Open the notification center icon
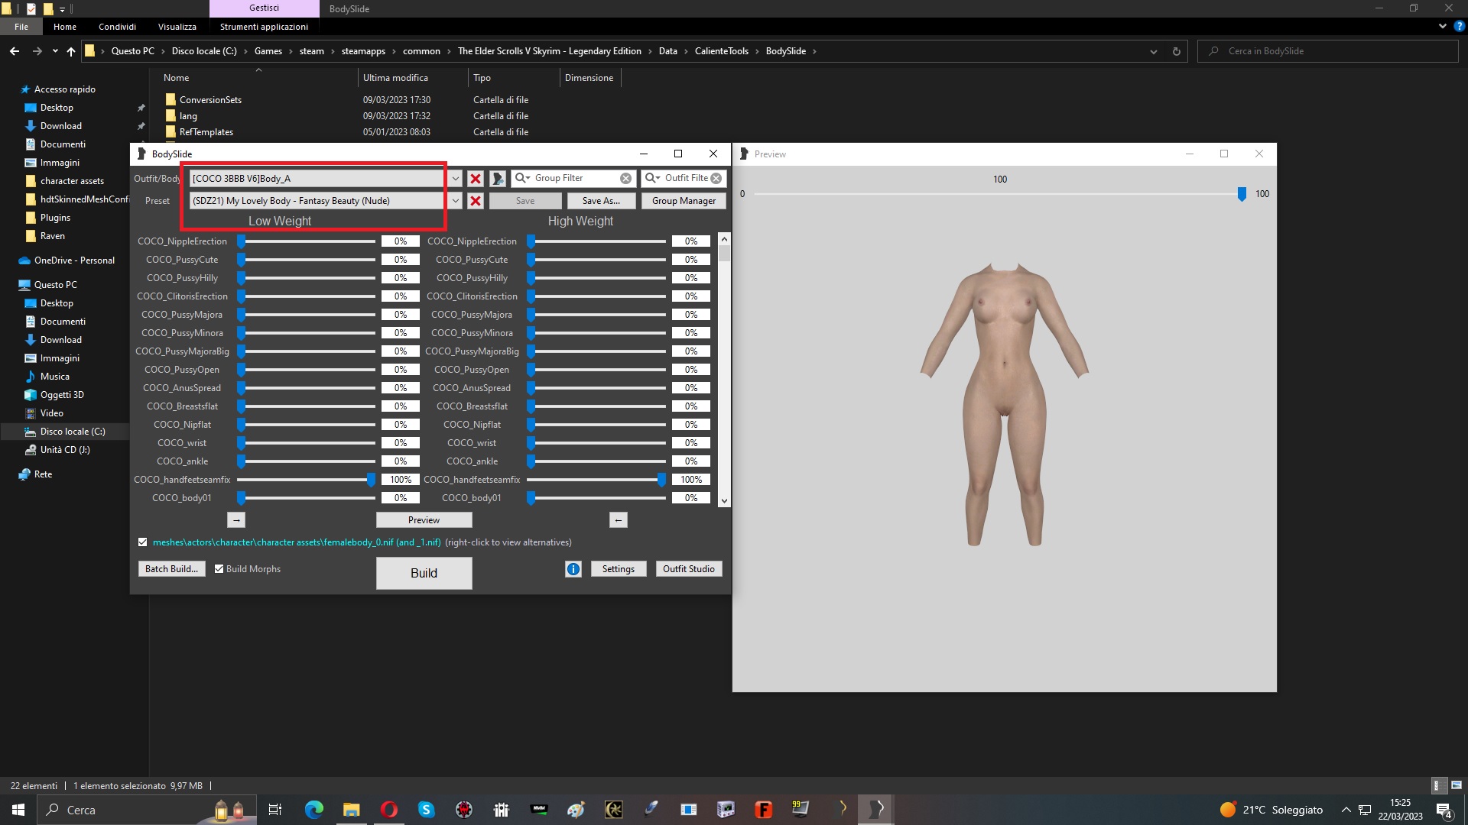This screenshot has width=1468, height=825. pos(1444,810)
